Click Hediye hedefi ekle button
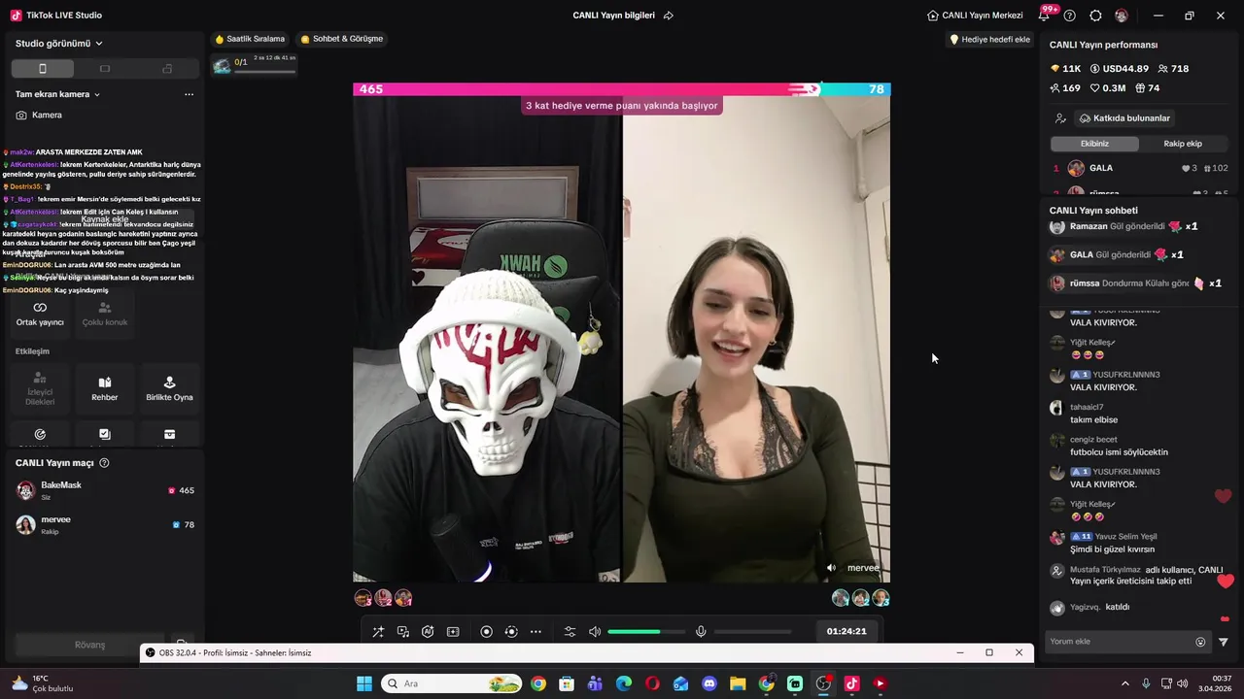 click(x=989, y=40)
